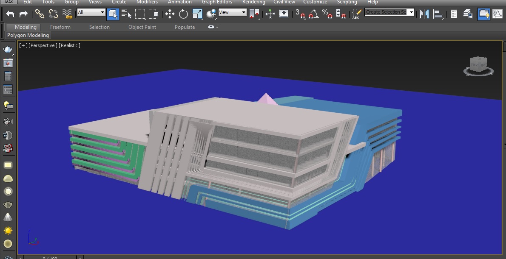Toggle Angle Snap on the toolbar

314,14
